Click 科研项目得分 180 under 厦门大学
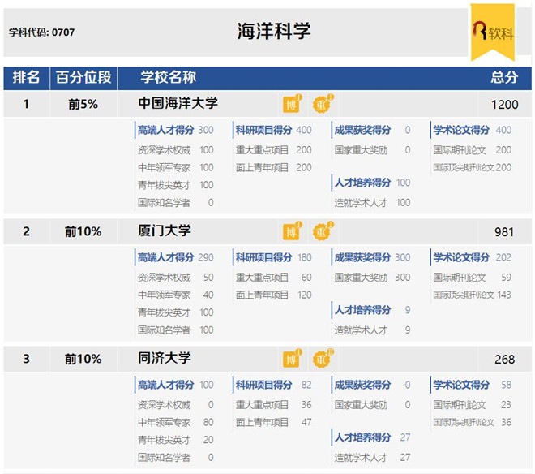 273,257
